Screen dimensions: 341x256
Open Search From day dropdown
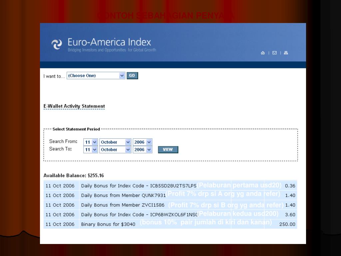tap(91, 142)
